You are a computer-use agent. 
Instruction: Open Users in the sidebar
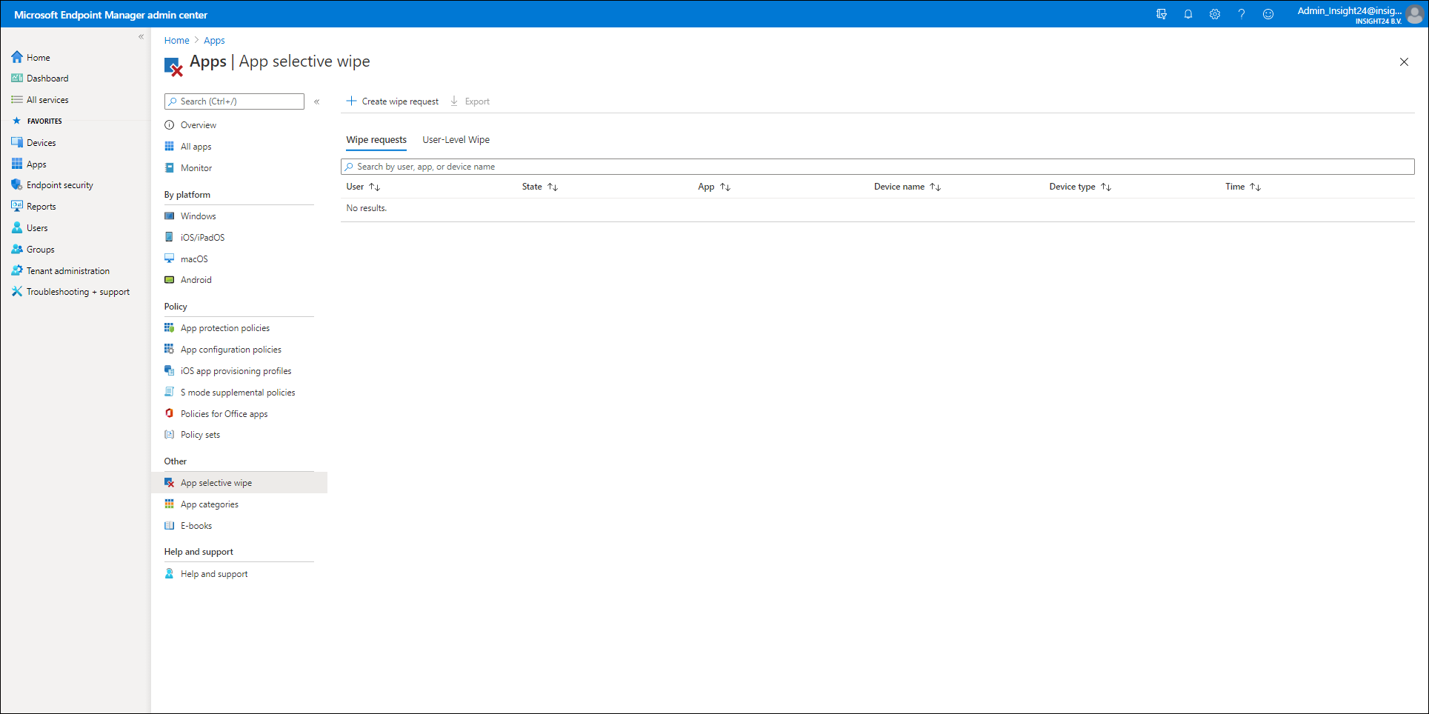(37, 228)
